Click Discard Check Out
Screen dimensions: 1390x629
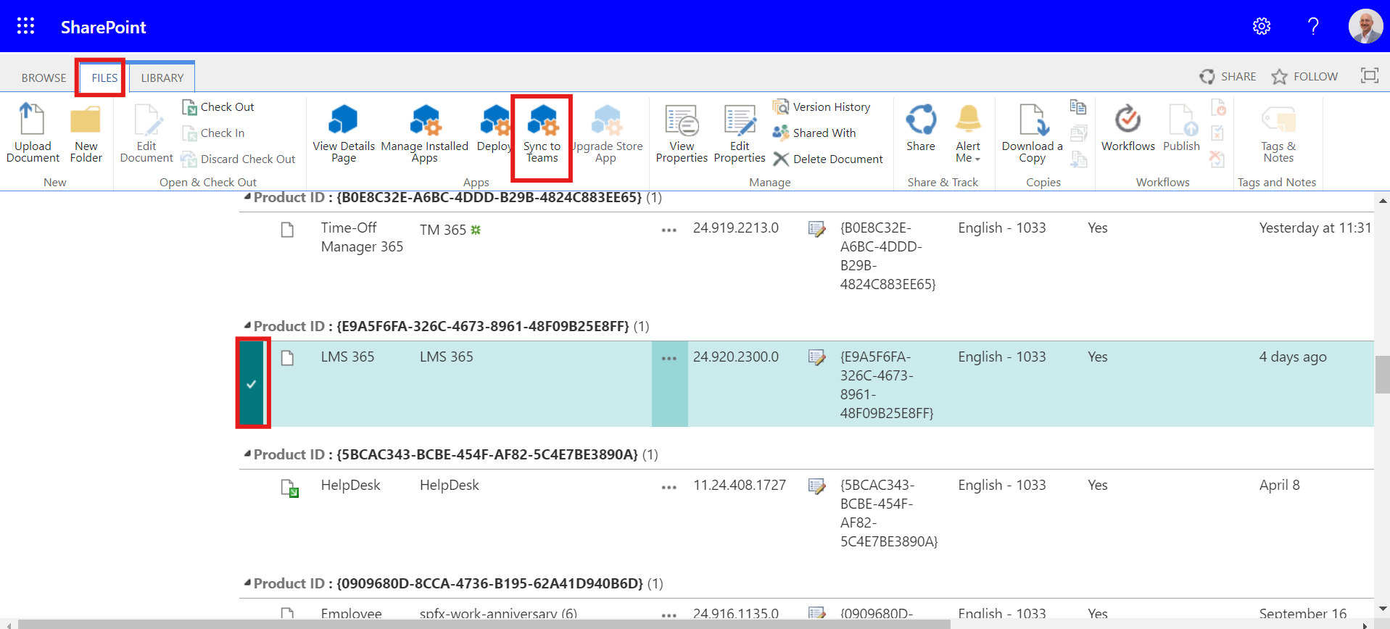click(x=239, y=159)
